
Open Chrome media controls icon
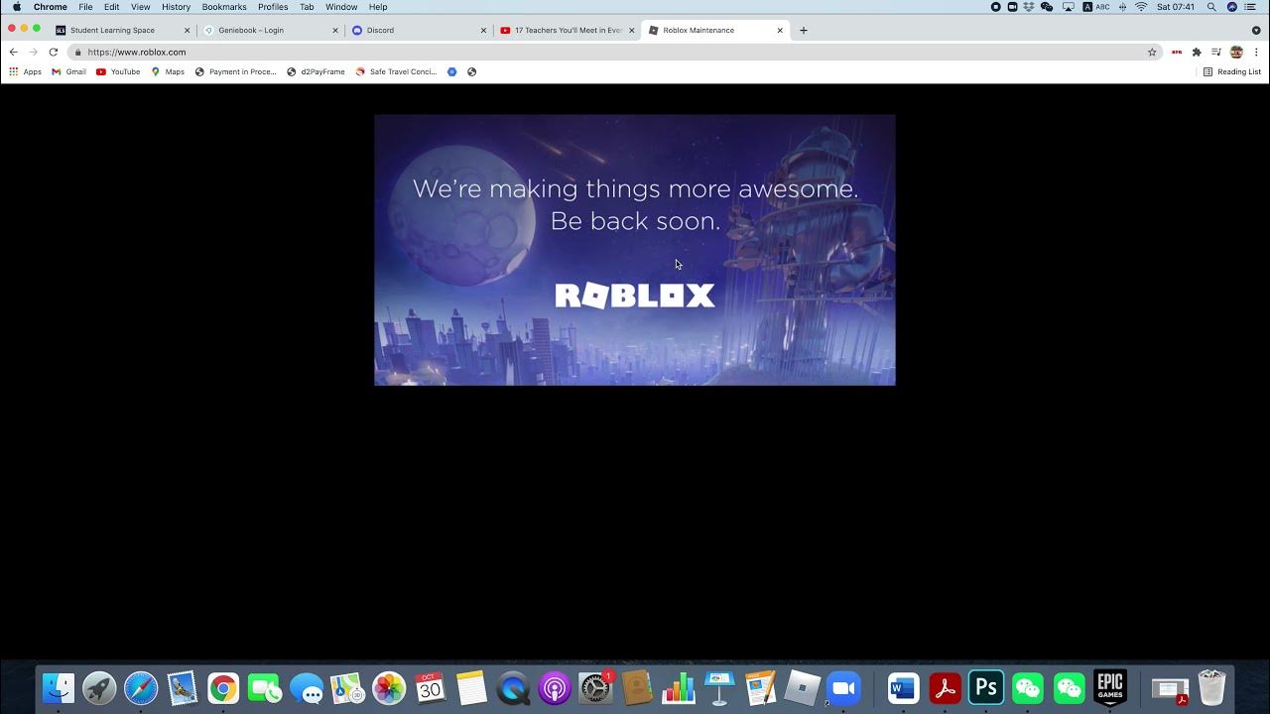tap(1216, 52)
